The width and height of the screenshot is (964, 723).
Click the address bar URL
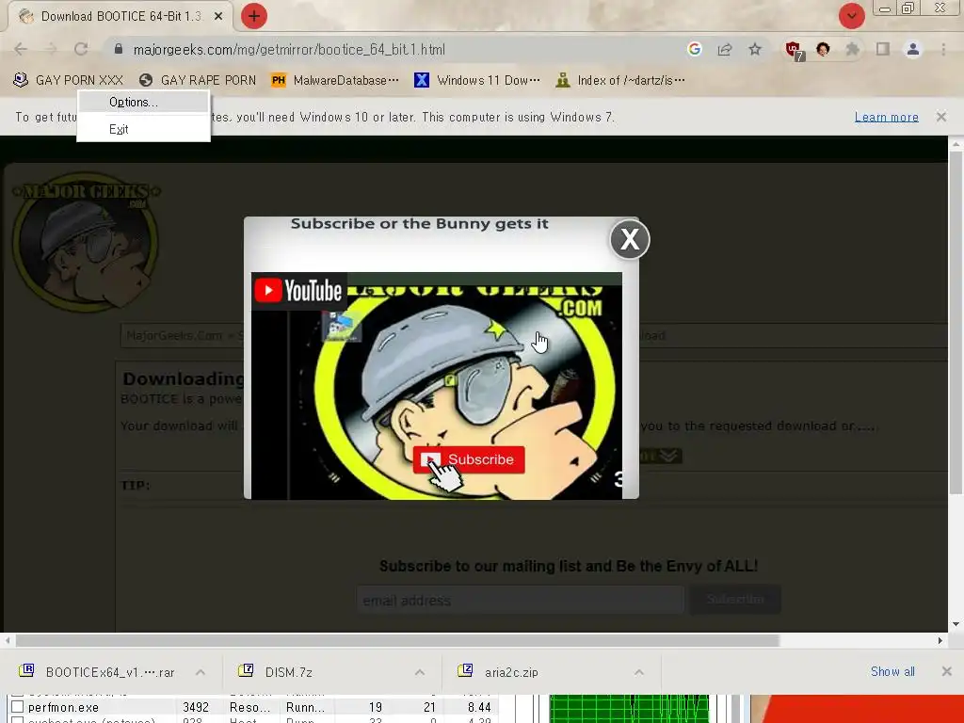pyautogui.click(x=289, y=49)
